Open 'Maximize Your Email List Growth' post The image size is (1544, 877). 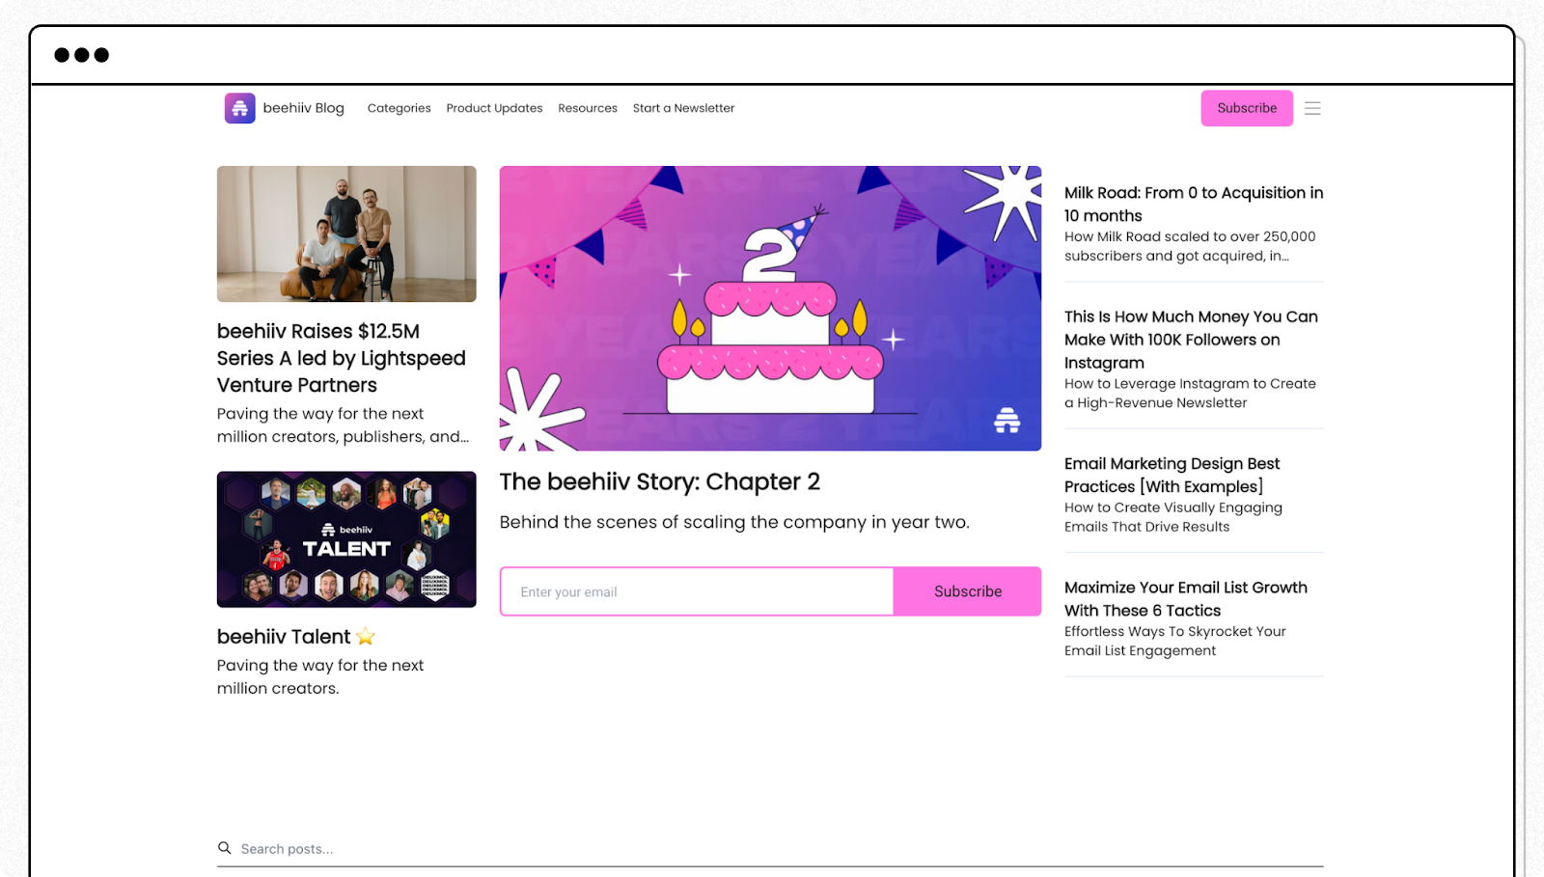pyautogui.click(x=1186, y=599)
